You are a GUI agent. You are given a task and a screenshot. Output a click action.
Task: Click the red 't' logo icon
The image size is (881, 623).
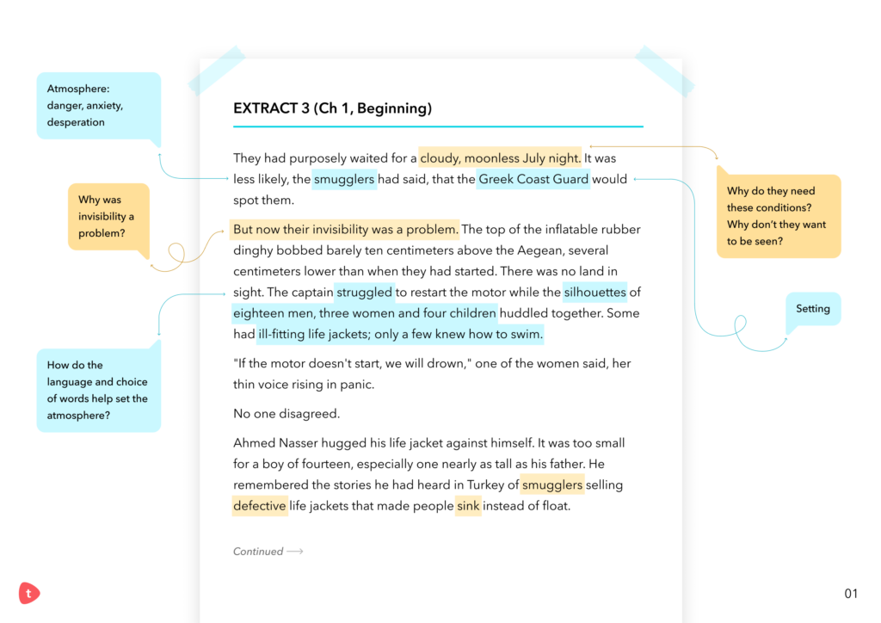pyautogui.click(x=29, y=593)
